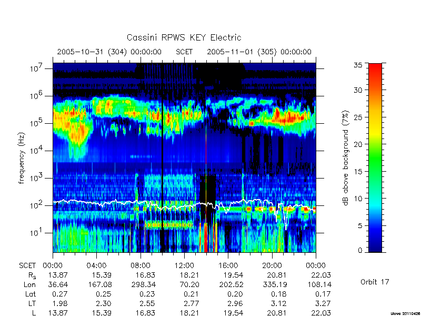Image resolution: width=421 pixels, height=316 pixels.
Task: Click the "LT" row label
Action: click(x=32, y=303)
